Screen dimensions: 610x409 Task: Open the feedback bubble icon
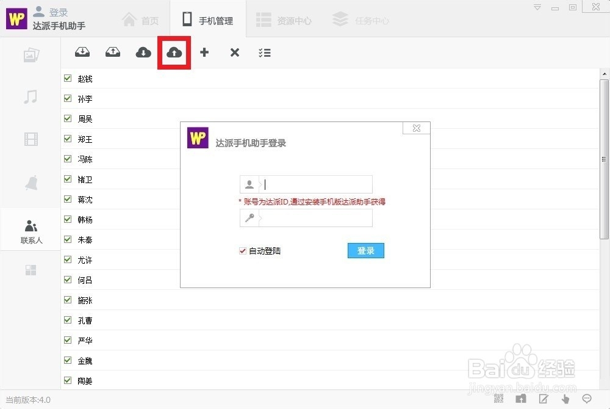coord(587,398)
